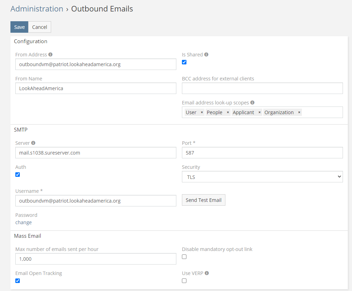Enable the Use VERP checkbox

[184, 281]
